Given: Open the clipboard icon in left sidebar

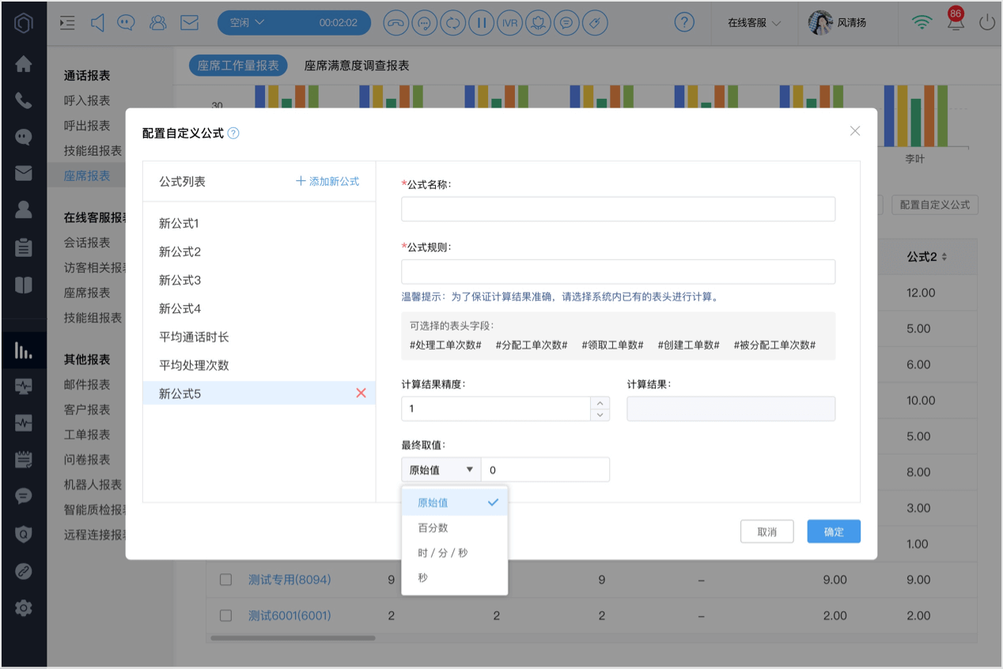Looking at the screenshot, I should (x=24, y=247).
